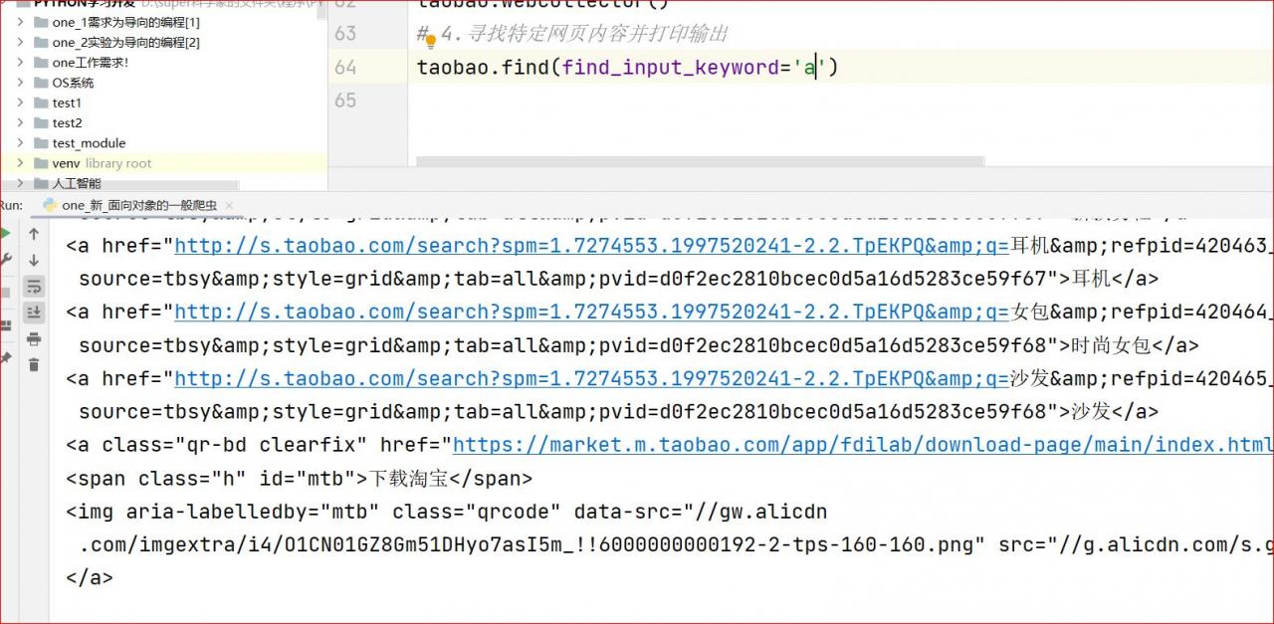Click line number 65 in the gutter
The width and height of the screenshot is (1274, 624).
click(345, 101)
